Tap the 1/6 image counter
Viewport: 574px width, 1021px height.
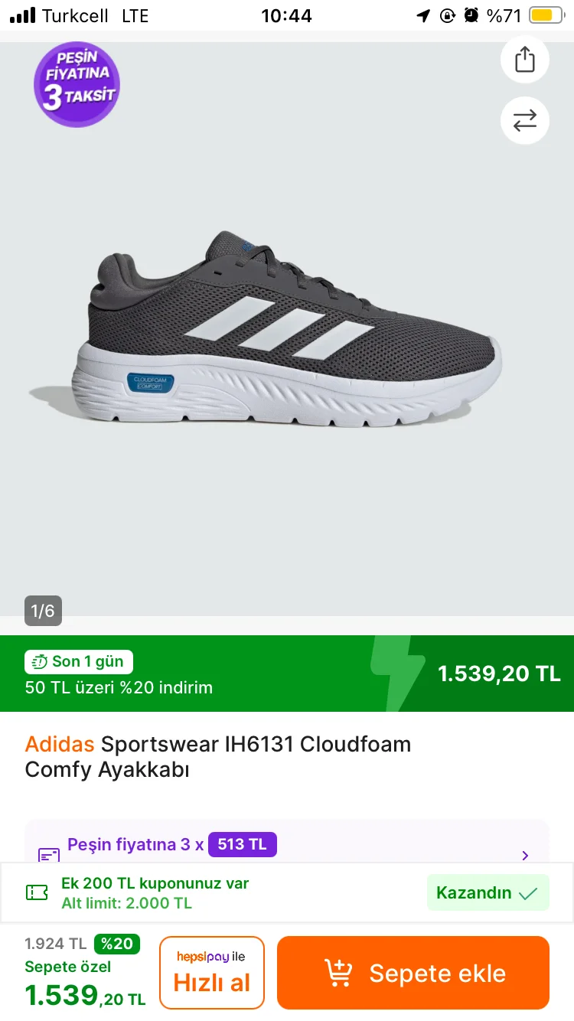click(x=43, y=611)
